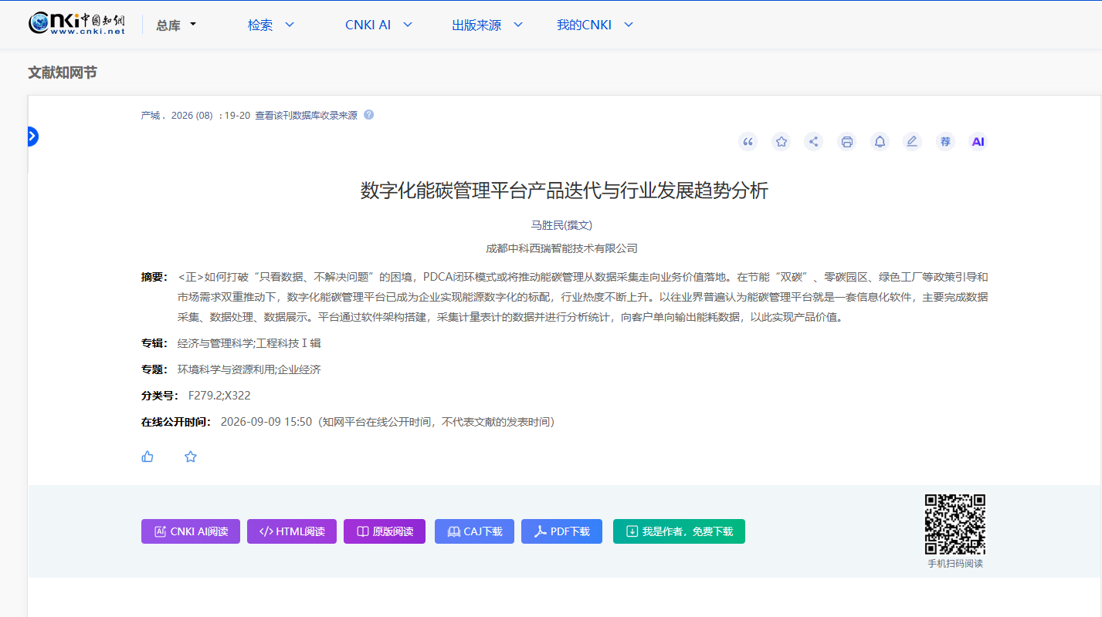Click the thumbs-up like icon
1102x617 pixels.
[x=147, y=457]
